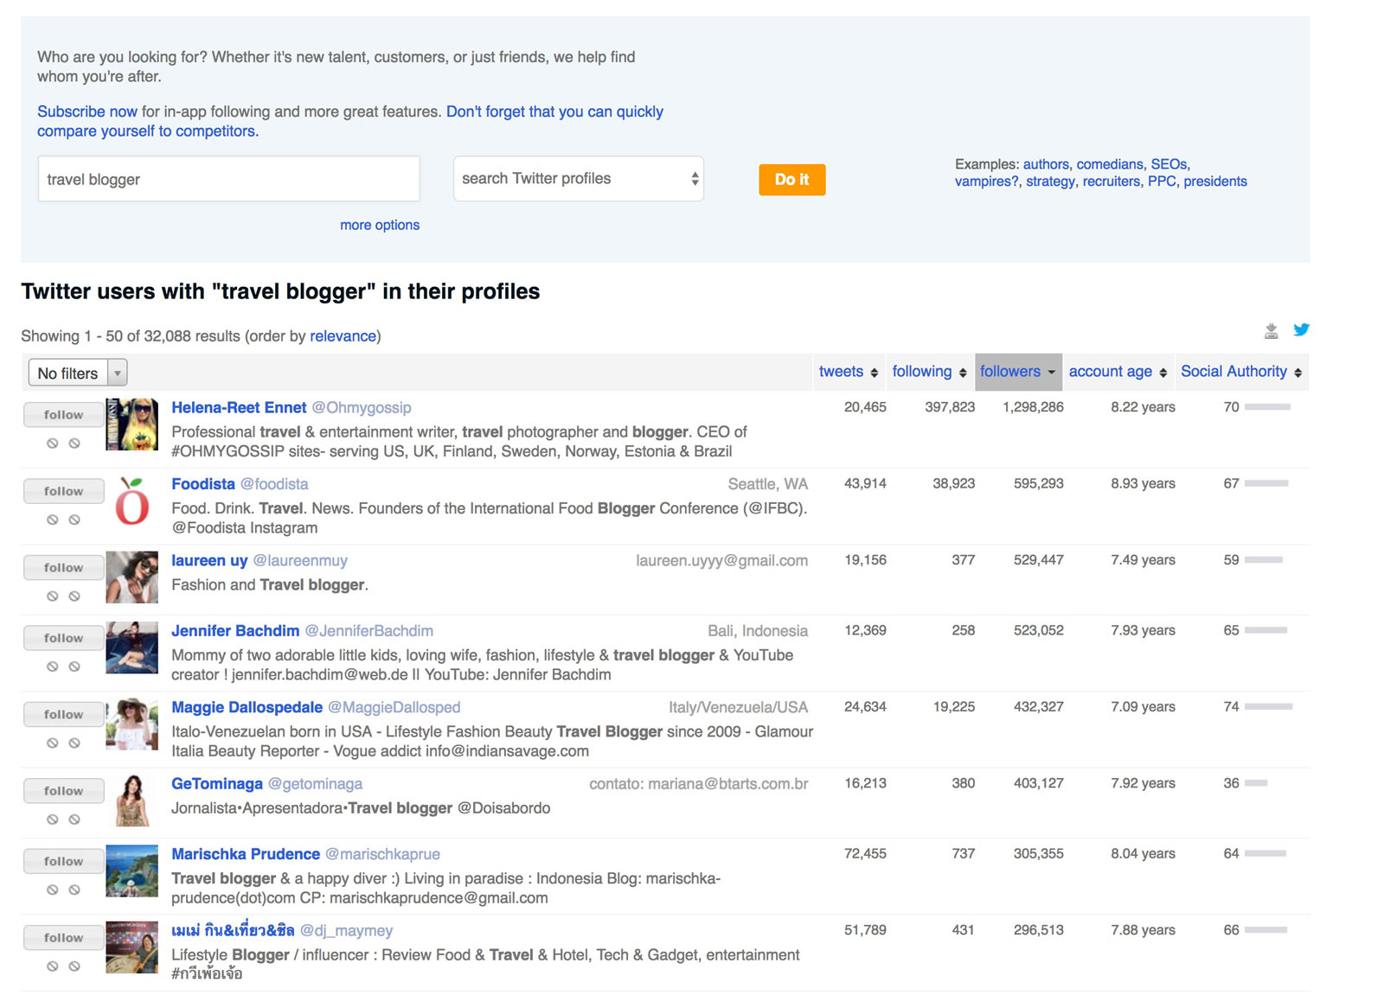1384x995 pixels.
Task: Click first block icon in Jennifer Bachdim row
Action: [53, 667]
